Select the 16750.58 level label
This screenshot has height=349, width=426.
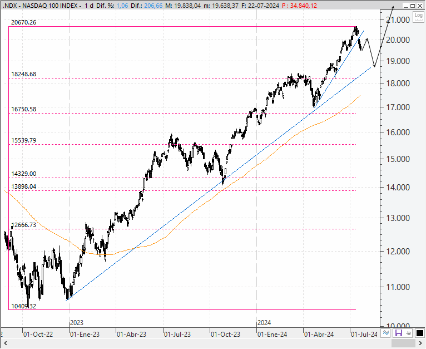pyautogui.click(x=24, y=109)
